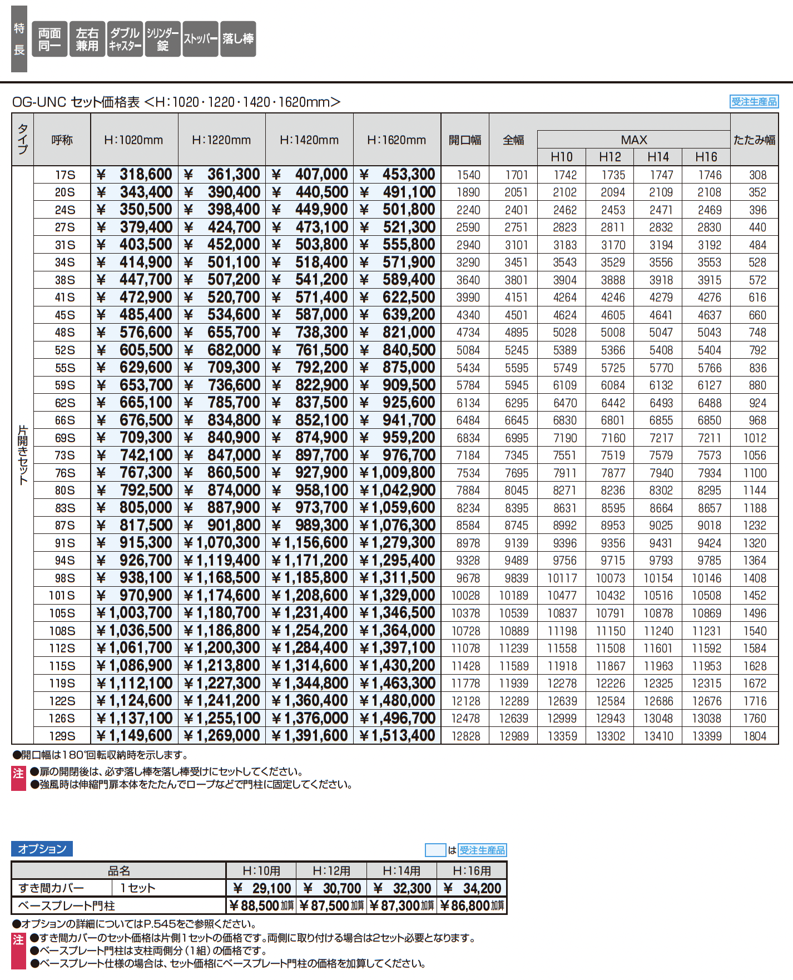
Task: Select price ¥576,600 in the 48S row
Action: [134, 333]
